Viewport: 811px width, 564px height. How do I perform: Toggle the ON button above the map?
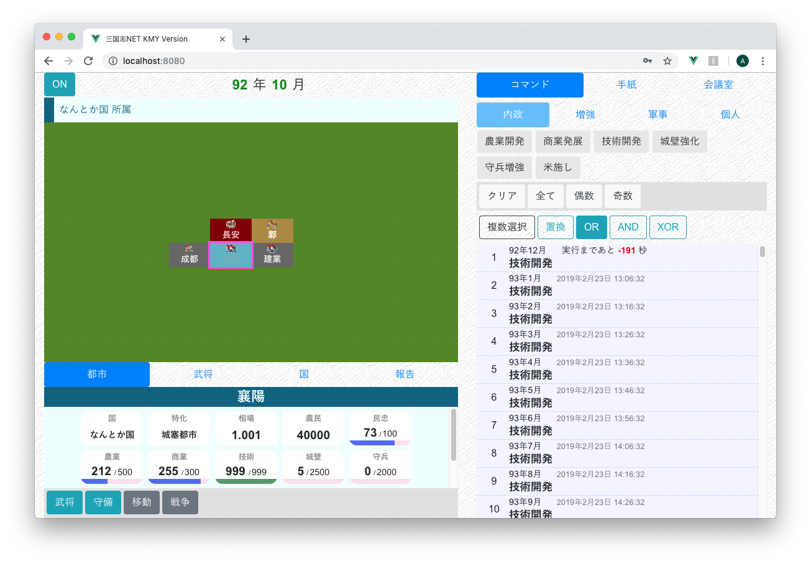coord(60,84)
